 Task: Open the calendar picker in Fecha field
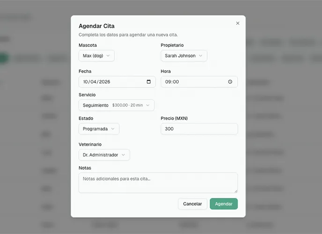tap(149, 82)
